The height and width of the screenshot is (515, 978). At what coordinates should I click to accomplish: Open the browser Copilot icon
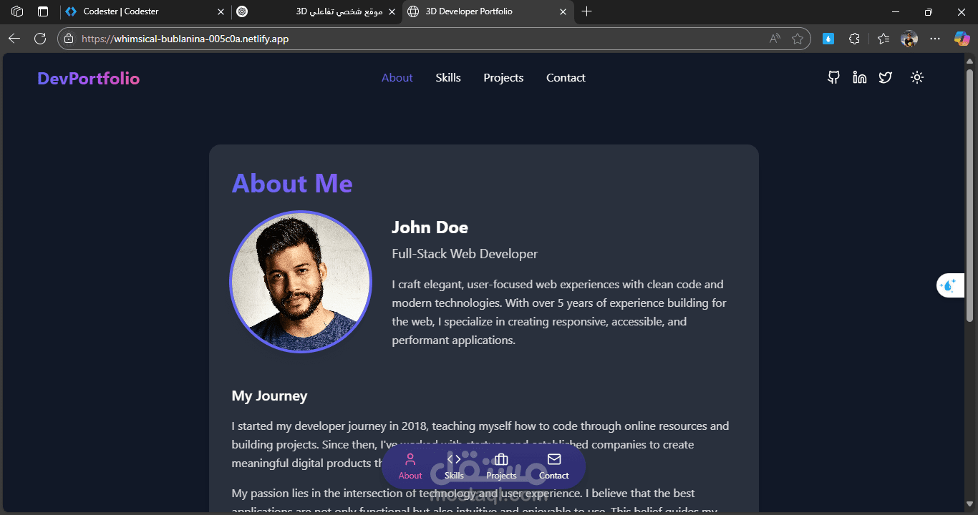coord(962,39)
